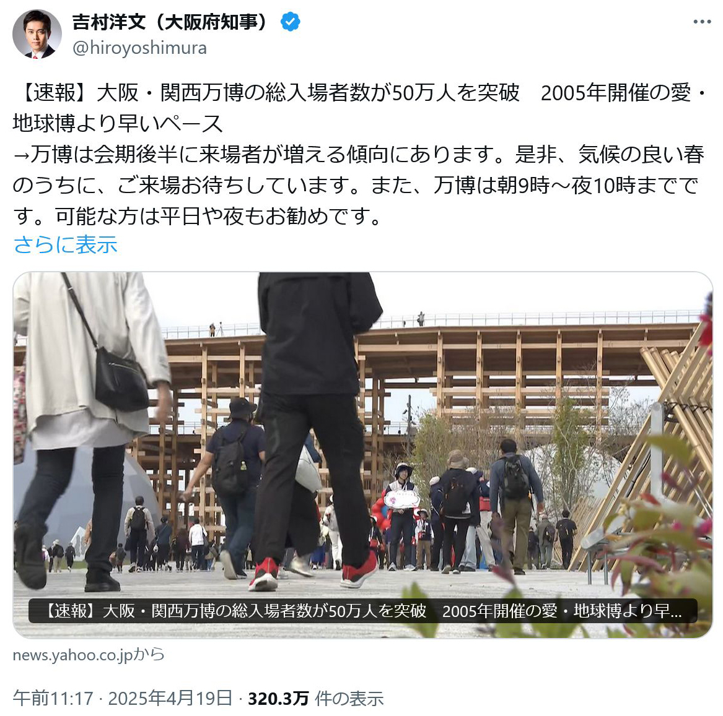Click the 午前11:17 timestamp

[53, 698]
